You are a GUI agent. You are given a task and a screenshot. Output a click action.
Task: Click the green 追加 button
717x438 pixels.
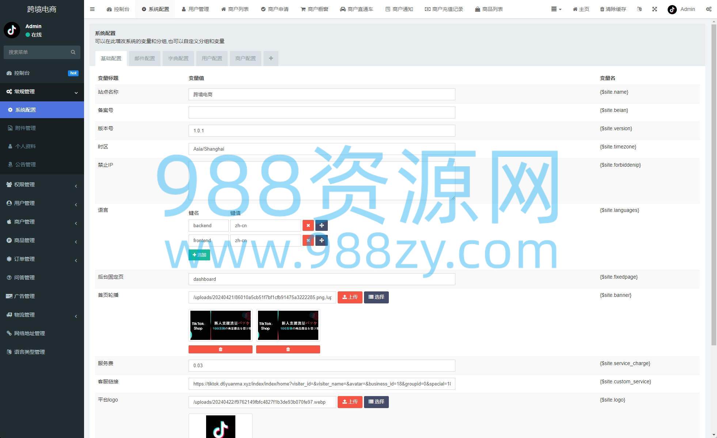[199, 255]
